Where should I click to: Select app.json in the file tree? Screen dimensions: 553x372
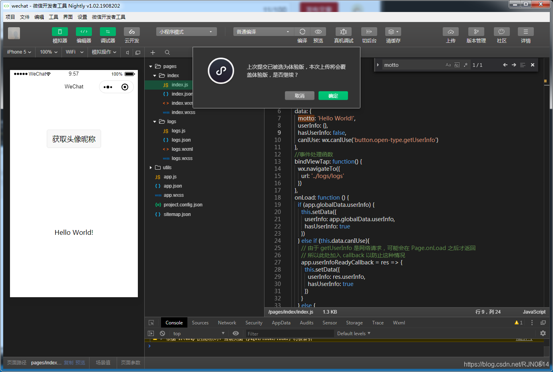(173, 186)
